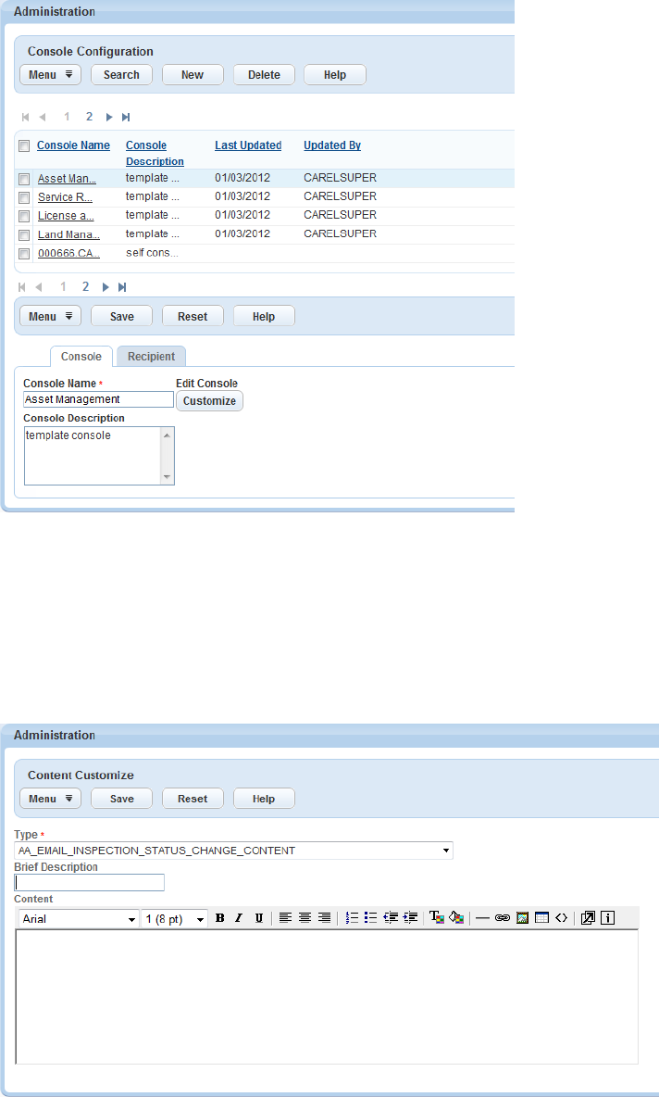
Task: Click the increase indent icon
Action: pyautogui.click(x=410, y=918)
